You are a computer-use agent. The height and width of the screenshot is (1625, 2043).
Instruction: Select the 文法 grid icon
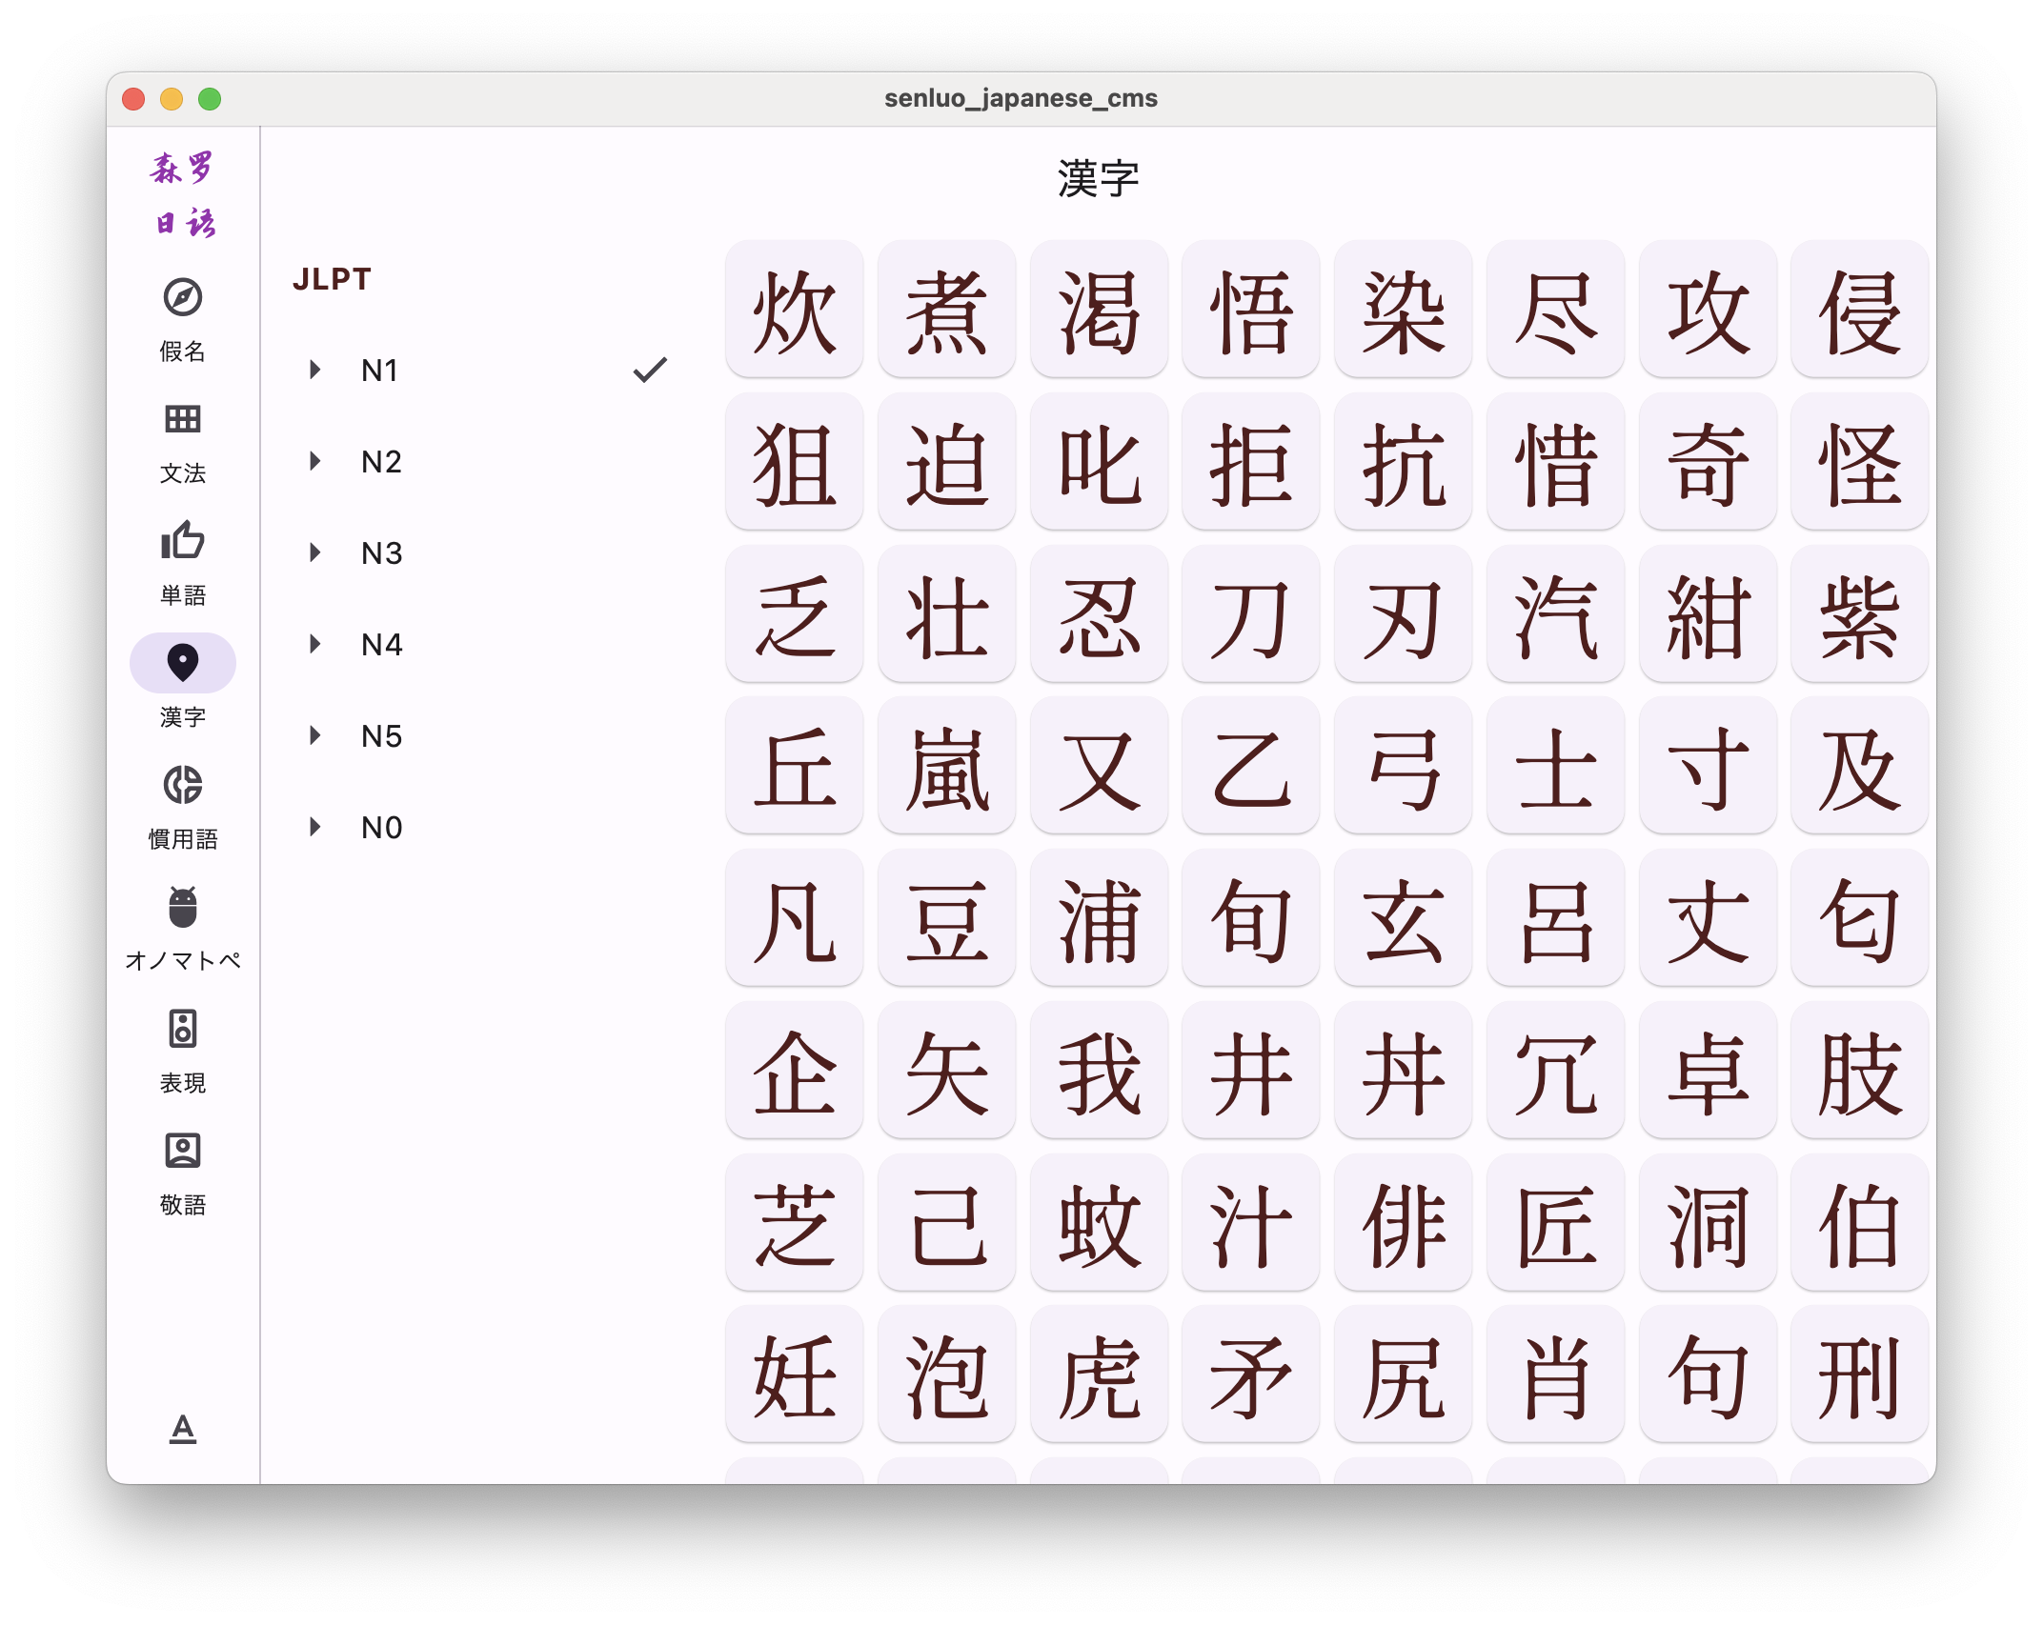click(182, 419)
